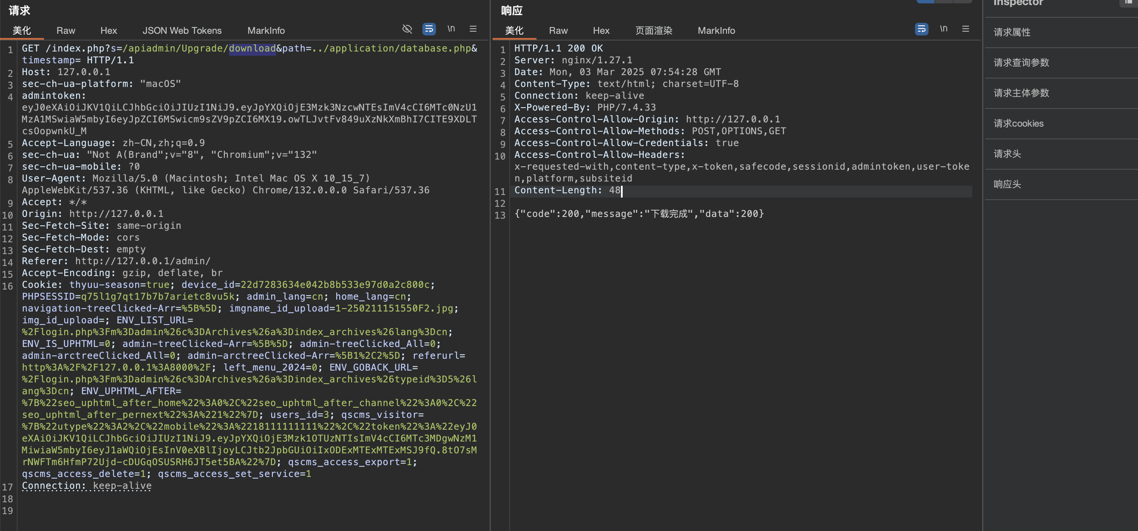The height and width of the screenshot is (531, 1138).
Task: Click 'Access-Control-Allow-Methods' response header
Action: [650, 131]
